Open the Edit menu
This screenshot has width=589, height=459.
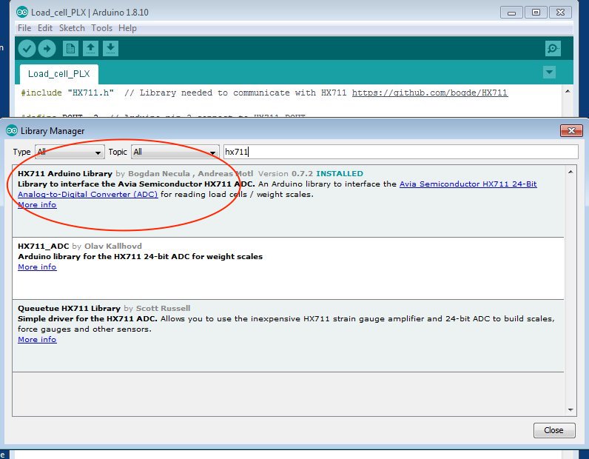tap(45, 28)
